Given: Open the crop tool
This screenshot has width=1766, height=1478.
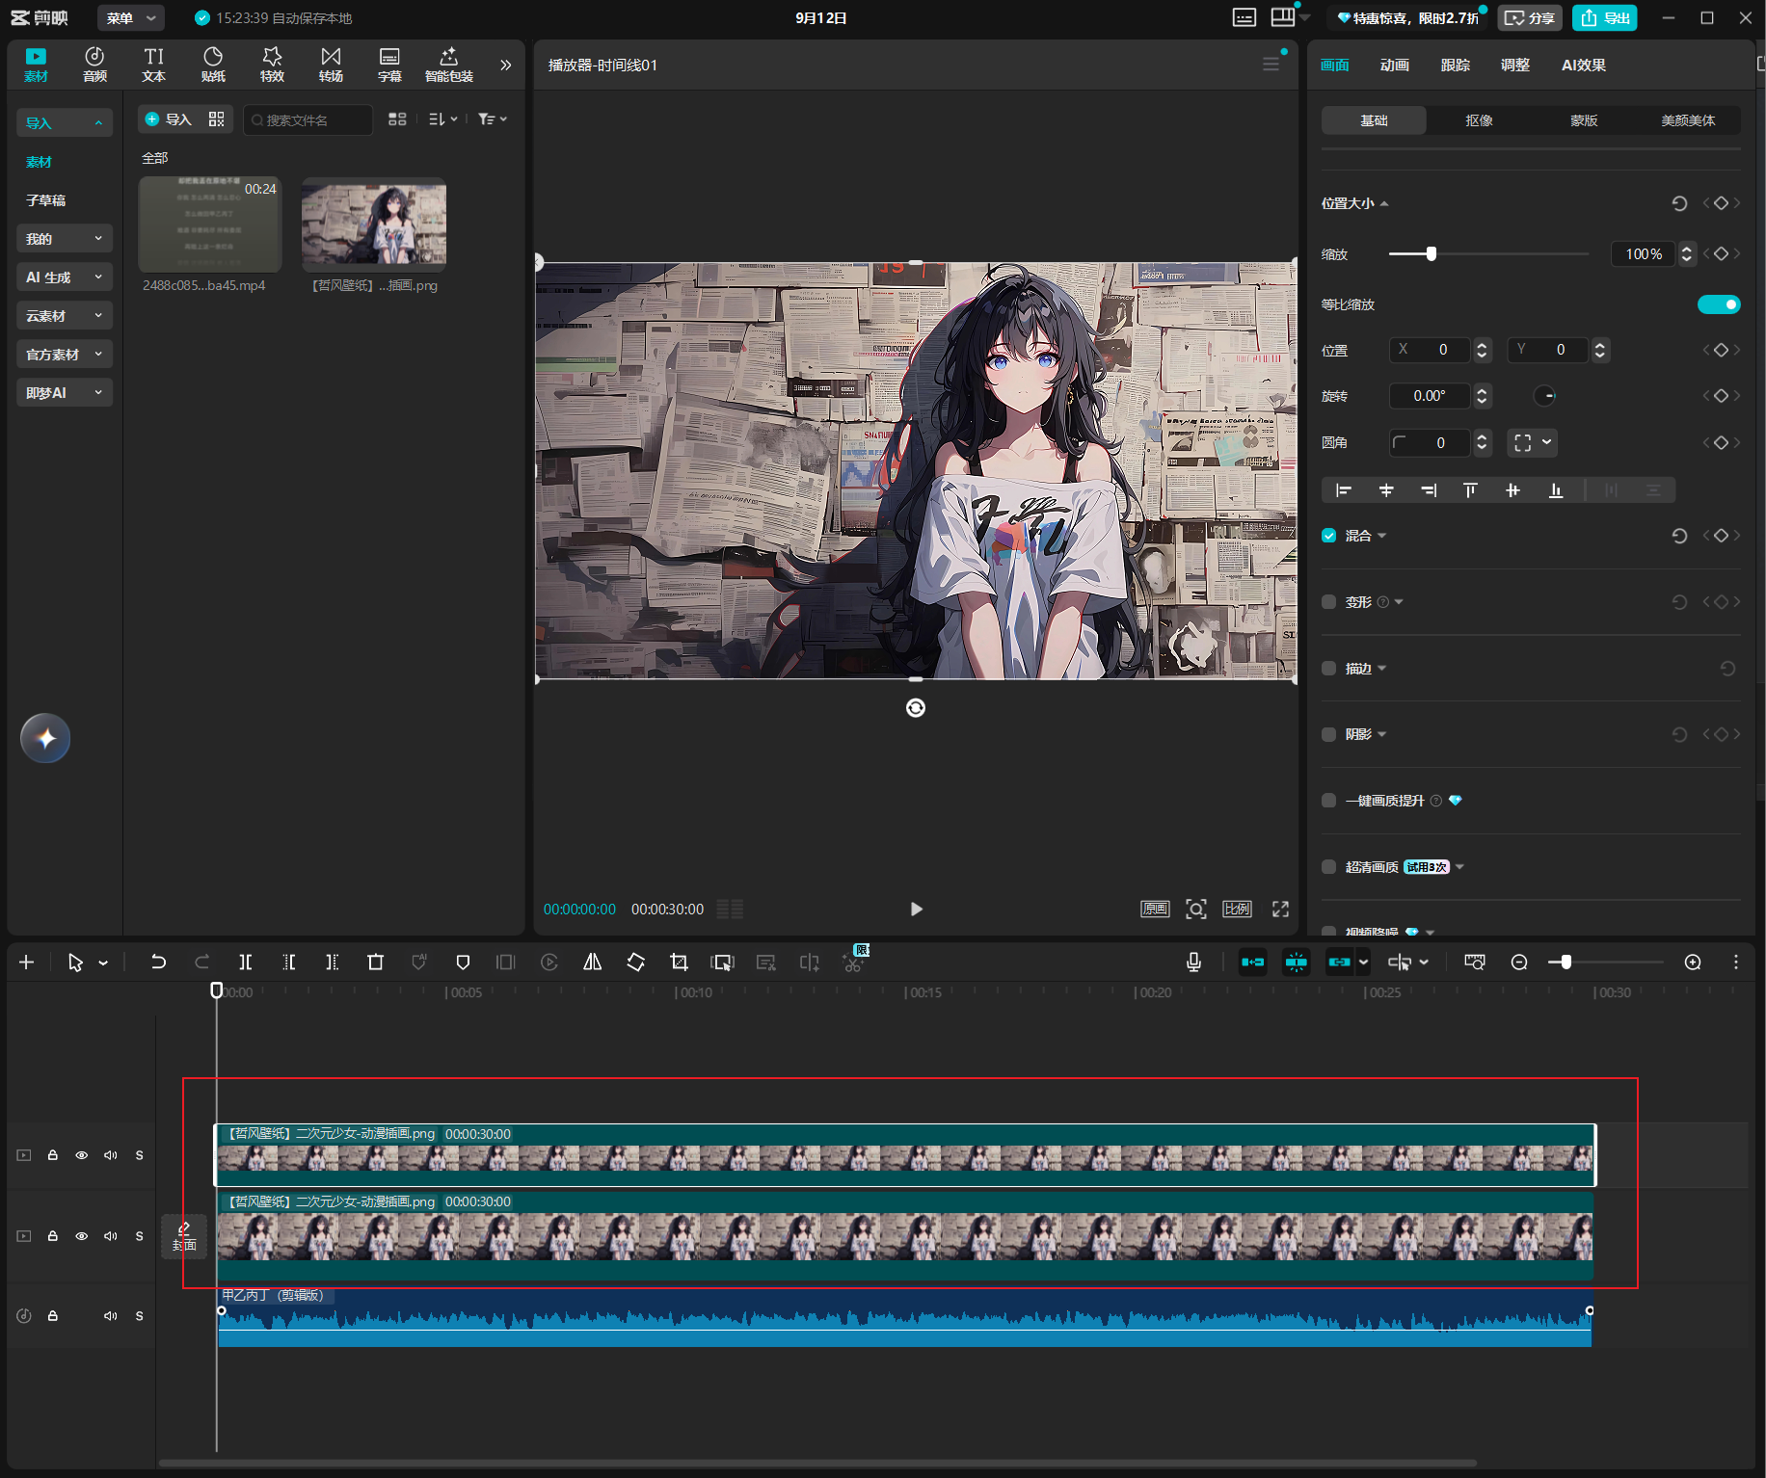Looking at the screenshot, I should (680, 962).
